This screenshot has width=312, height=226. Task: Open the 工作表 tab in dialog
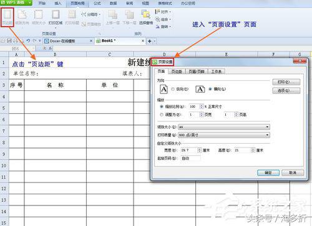[x=217, y=72]
